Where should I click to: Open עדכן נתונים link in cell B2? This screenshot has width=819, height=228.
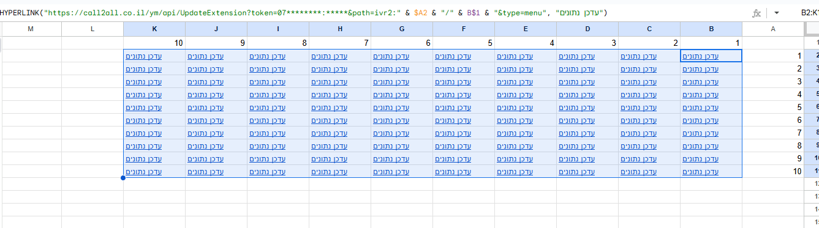pyautogui.click(x=701, y=56)
